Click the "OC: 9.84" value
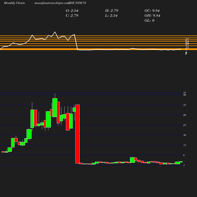Image resolution: width=197 pixels, height=197 pixels. click(152, 11)
